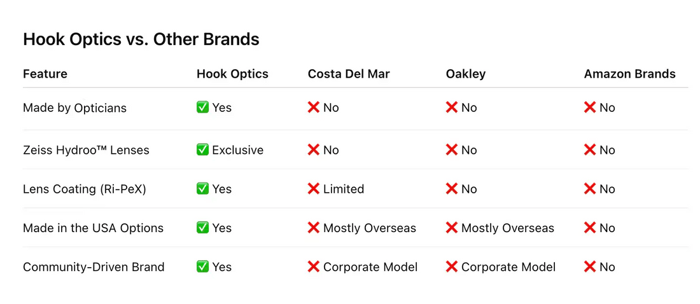The height and width of the screenshot is (304, 700).
Task: Click green checkmark in Made in USA row
Action: [x=202, y=228]
